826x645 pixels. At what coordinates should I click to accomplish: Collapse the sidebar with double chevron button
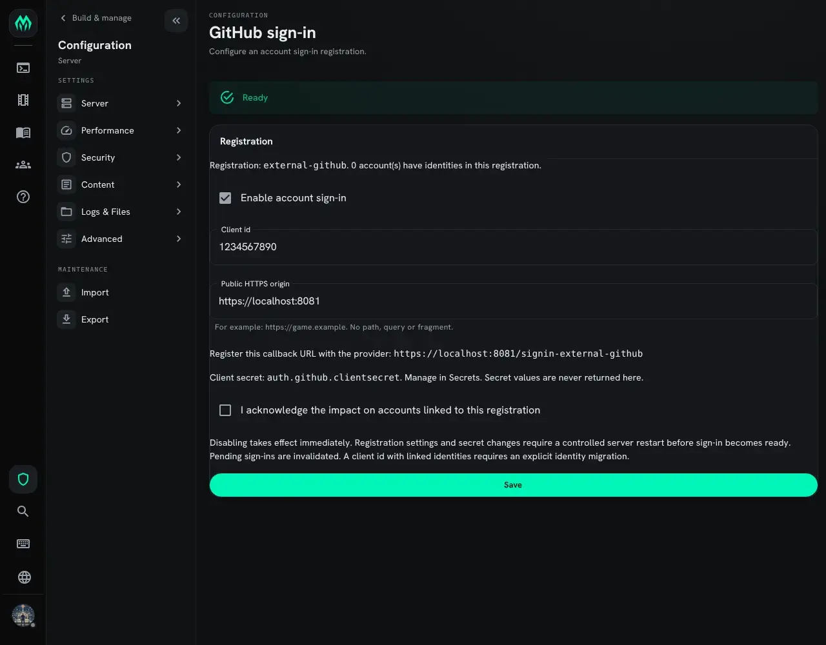point(176,21)
